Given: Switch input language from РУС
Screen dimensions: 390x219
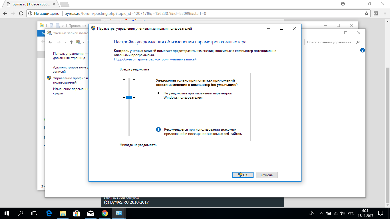Looking at the screenshot, I should 351,213.
